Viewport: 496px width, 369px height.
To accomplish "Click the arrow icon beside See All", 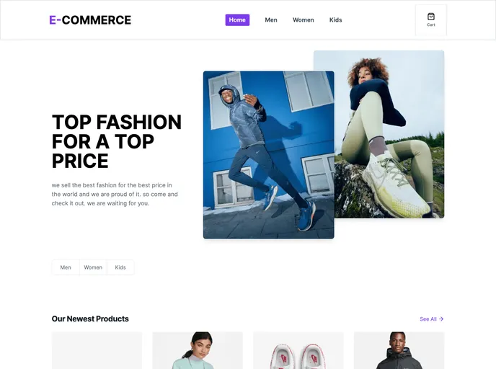I will 441,319.
